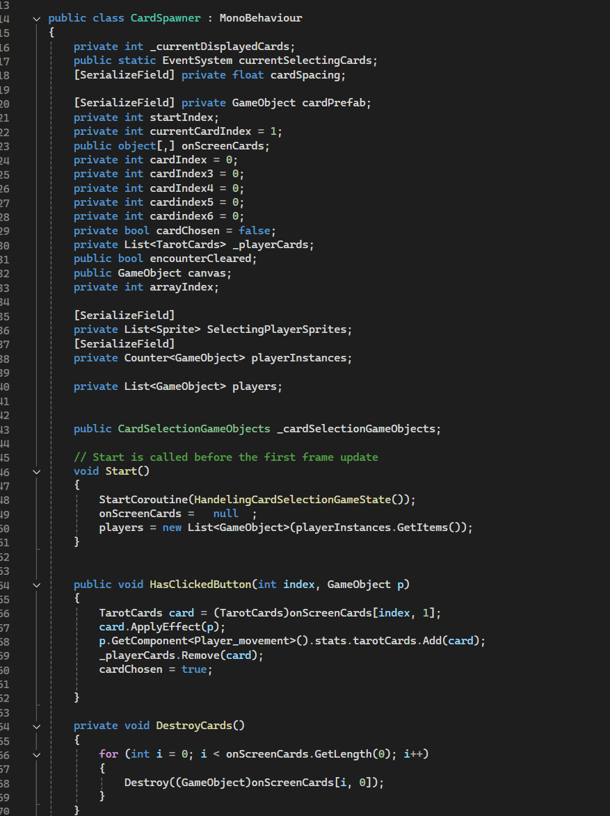Collapse the for loop inside DestroyCards
610x816 pixels.
click(36, 754)
